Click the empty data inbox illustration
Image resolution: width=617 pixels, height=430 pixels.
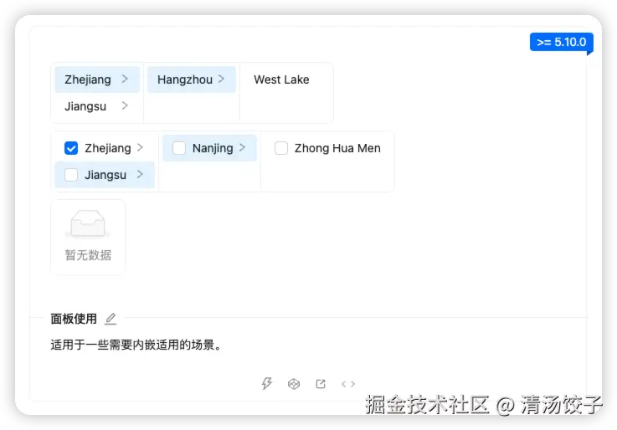tap(88, 223)
